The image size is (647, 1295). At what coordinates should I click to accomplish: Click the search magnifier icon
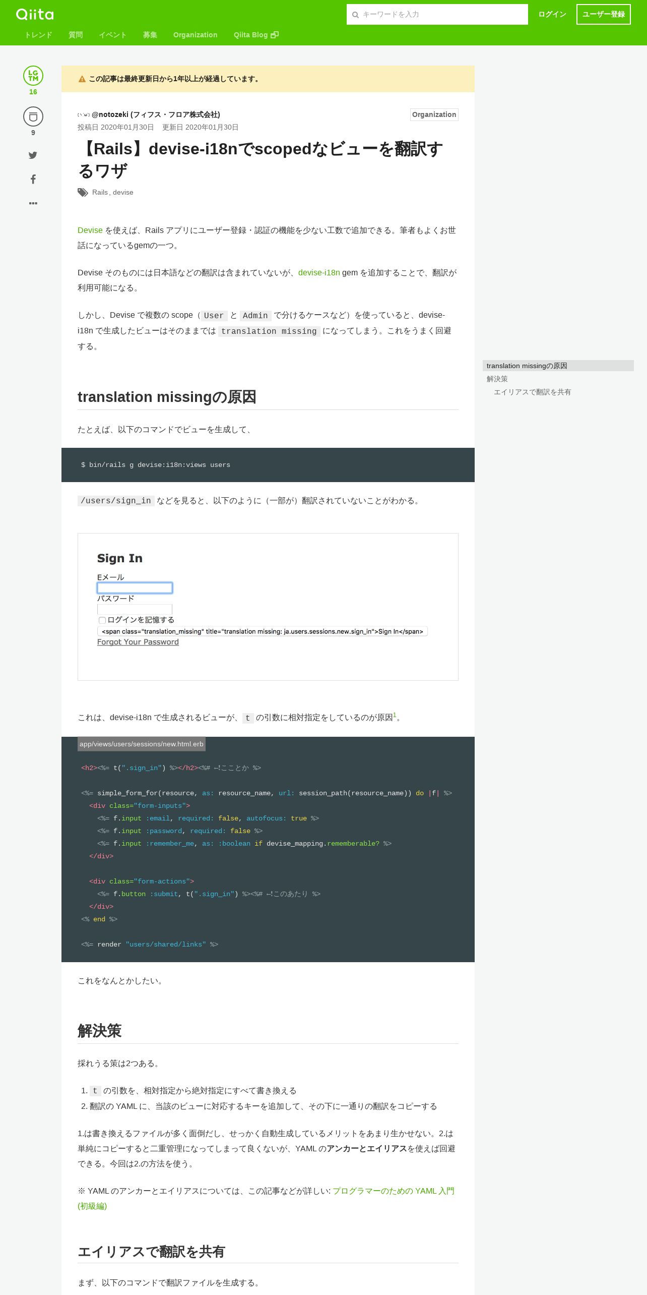point(355,15)
